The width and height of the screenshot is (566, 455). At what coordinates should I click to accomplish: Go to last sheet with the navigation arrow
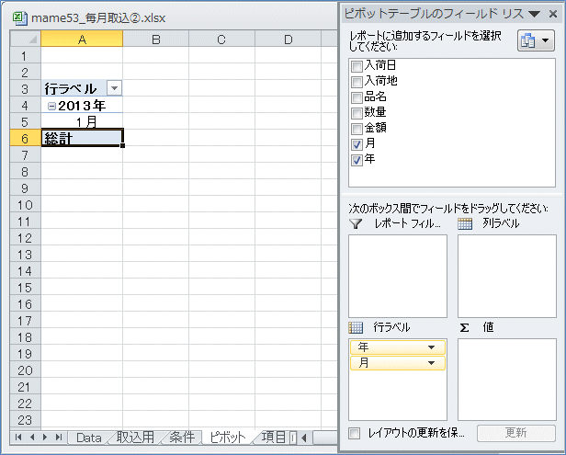pyautogui.click(x=59, y=438)
